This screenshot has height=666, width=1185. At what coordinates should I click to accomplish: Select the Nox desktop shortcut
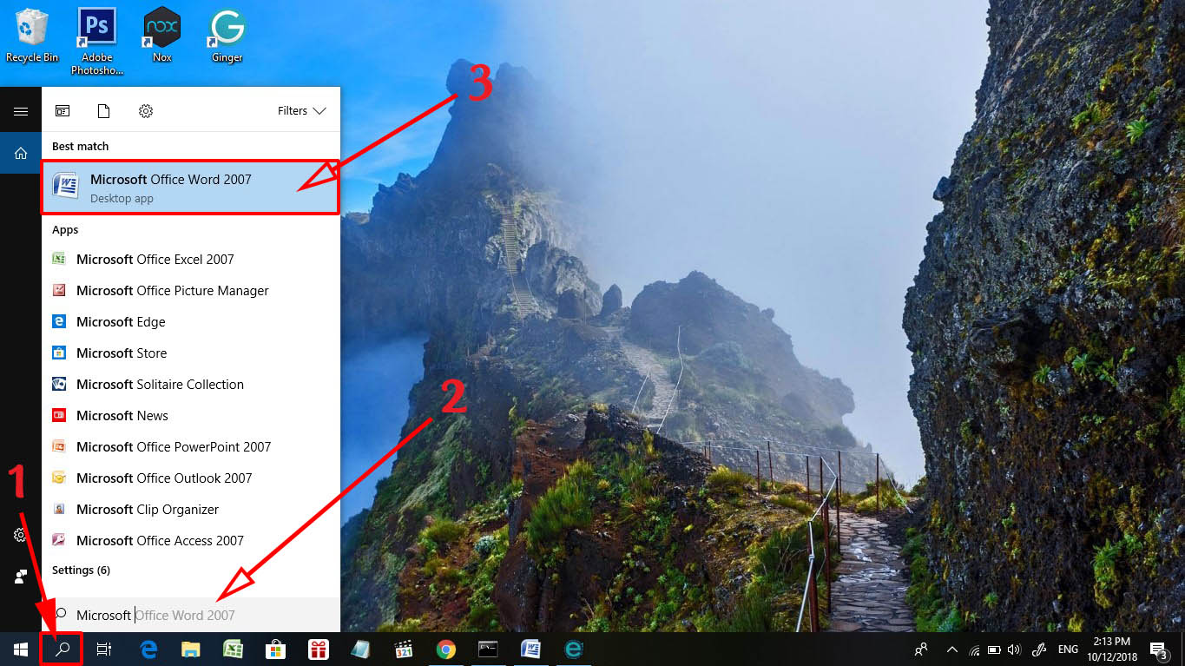162,36
